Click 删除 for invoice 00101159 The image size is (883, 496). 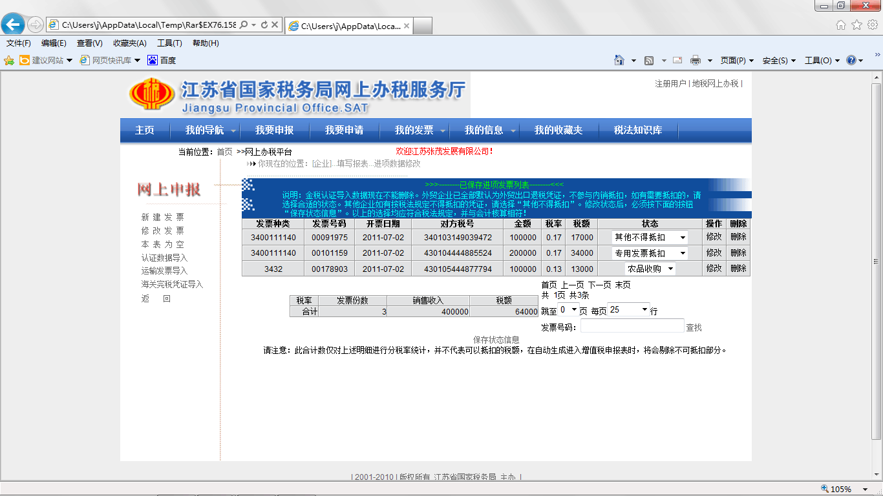tap(738, 253)
